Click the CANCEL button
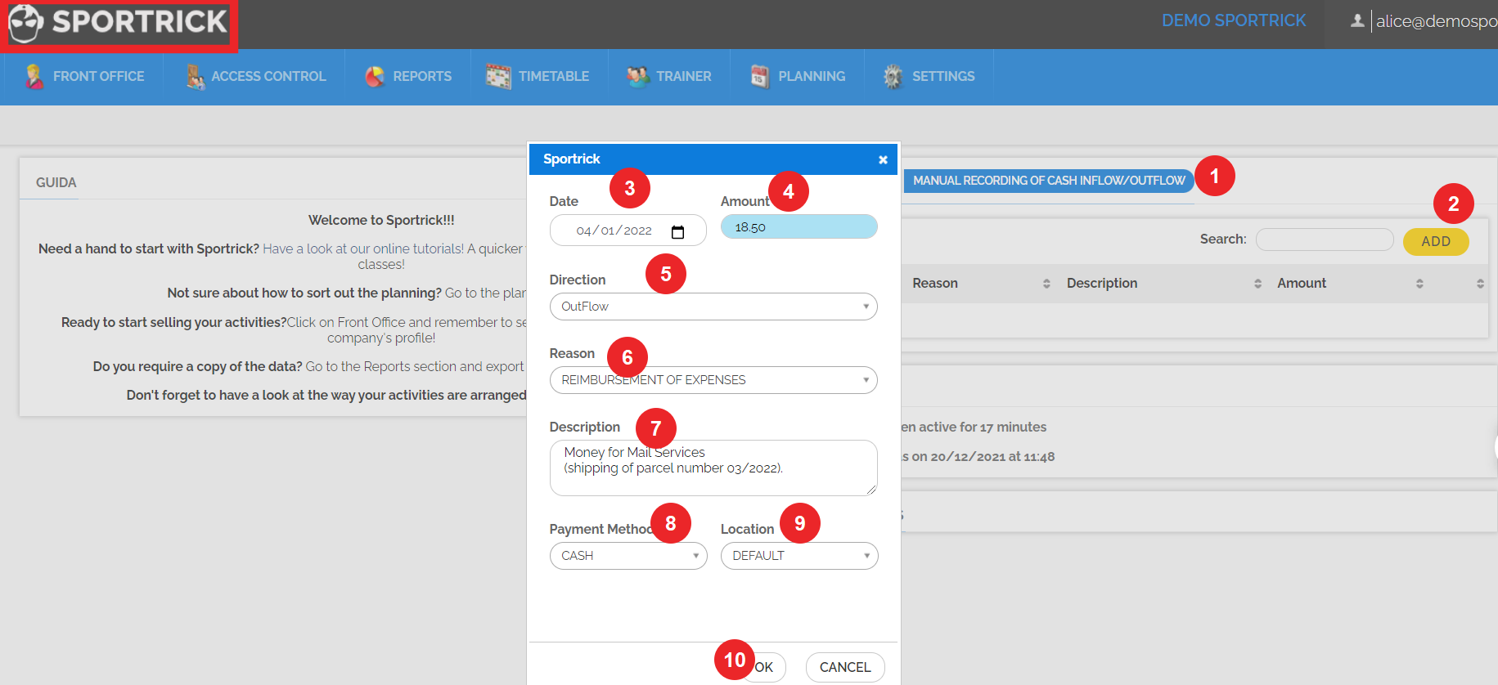Screen dimensions: 1498x685 845,667
